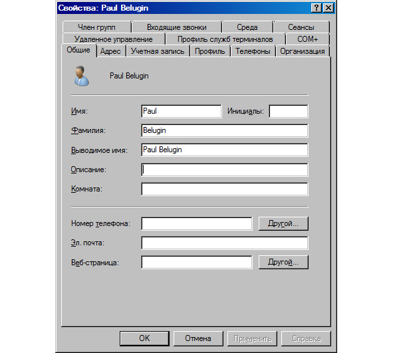Click the user avatar icon

pos(81,76)
